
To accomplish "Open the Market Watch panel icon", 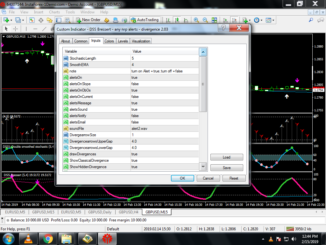I will coord(32,20).
